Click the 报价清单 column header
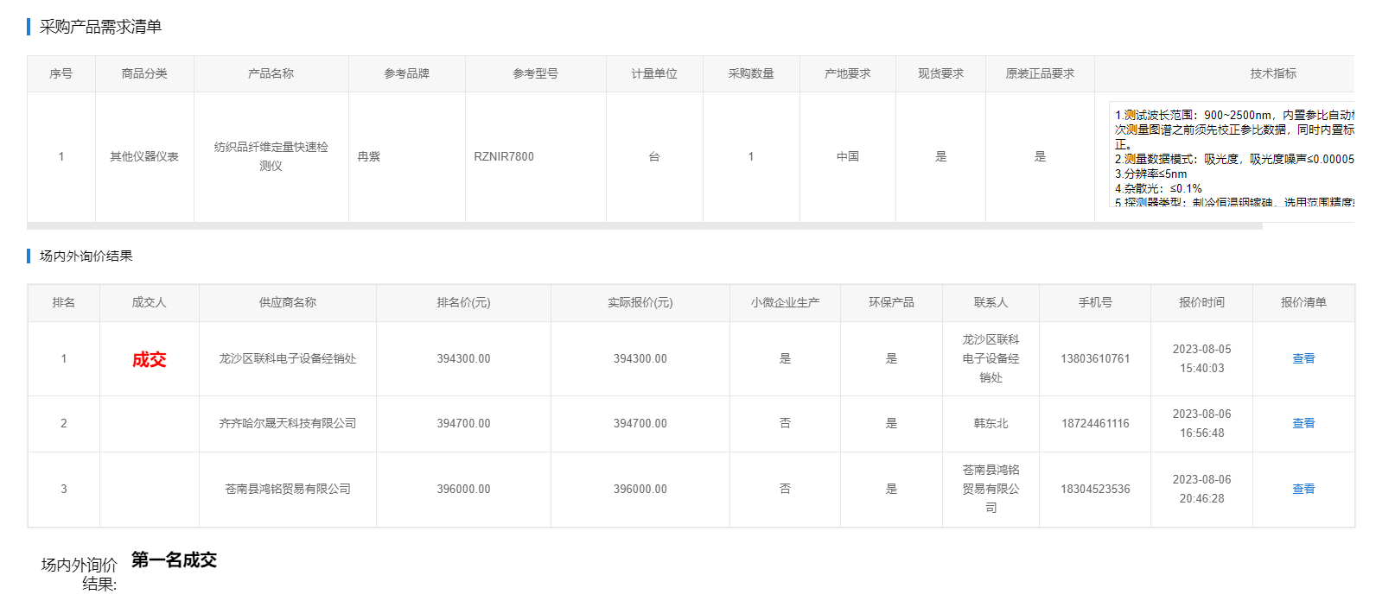Viewport: 1376px width, 607px height. pos(1303,302)
